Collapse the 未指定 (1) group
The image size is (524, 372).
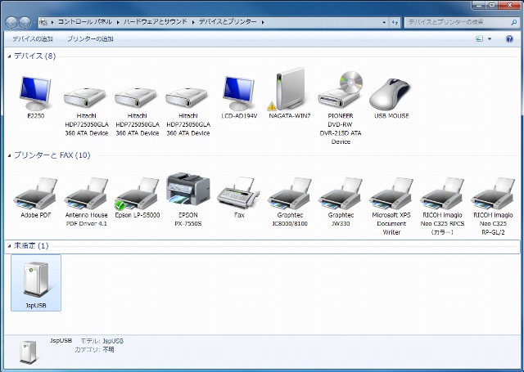click(x=9, y=246)
